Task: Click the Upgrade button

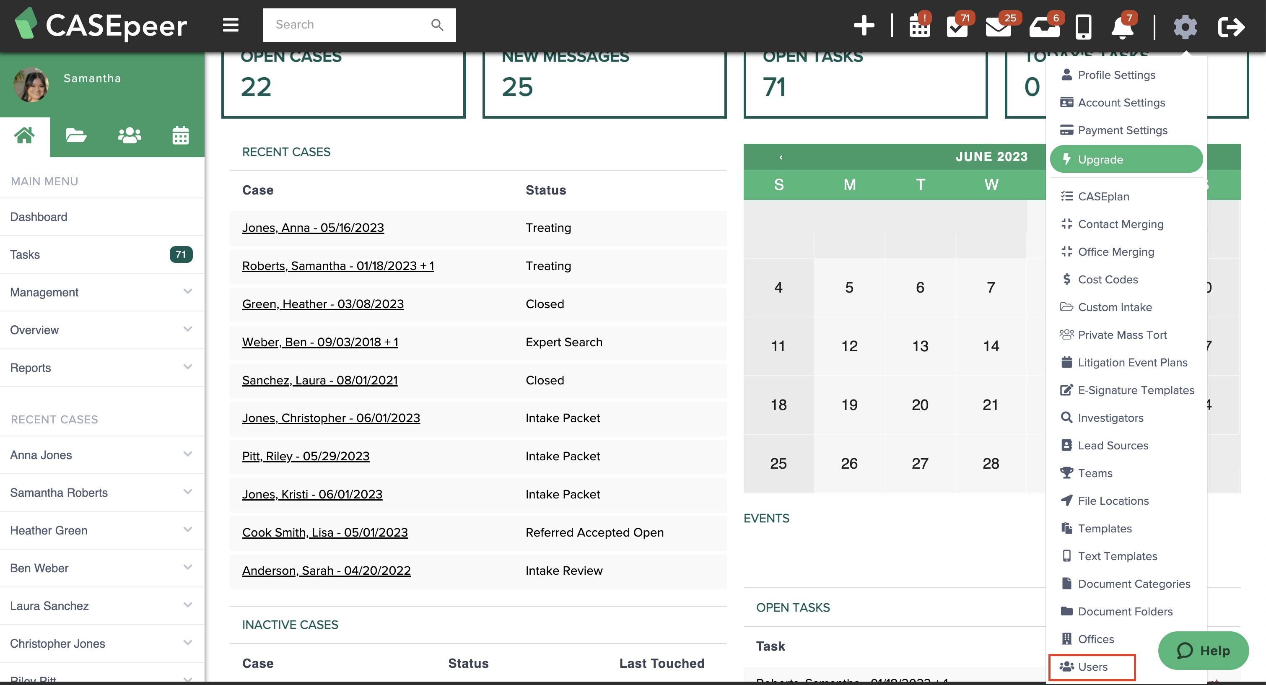Action: [x=1126, y=159]
